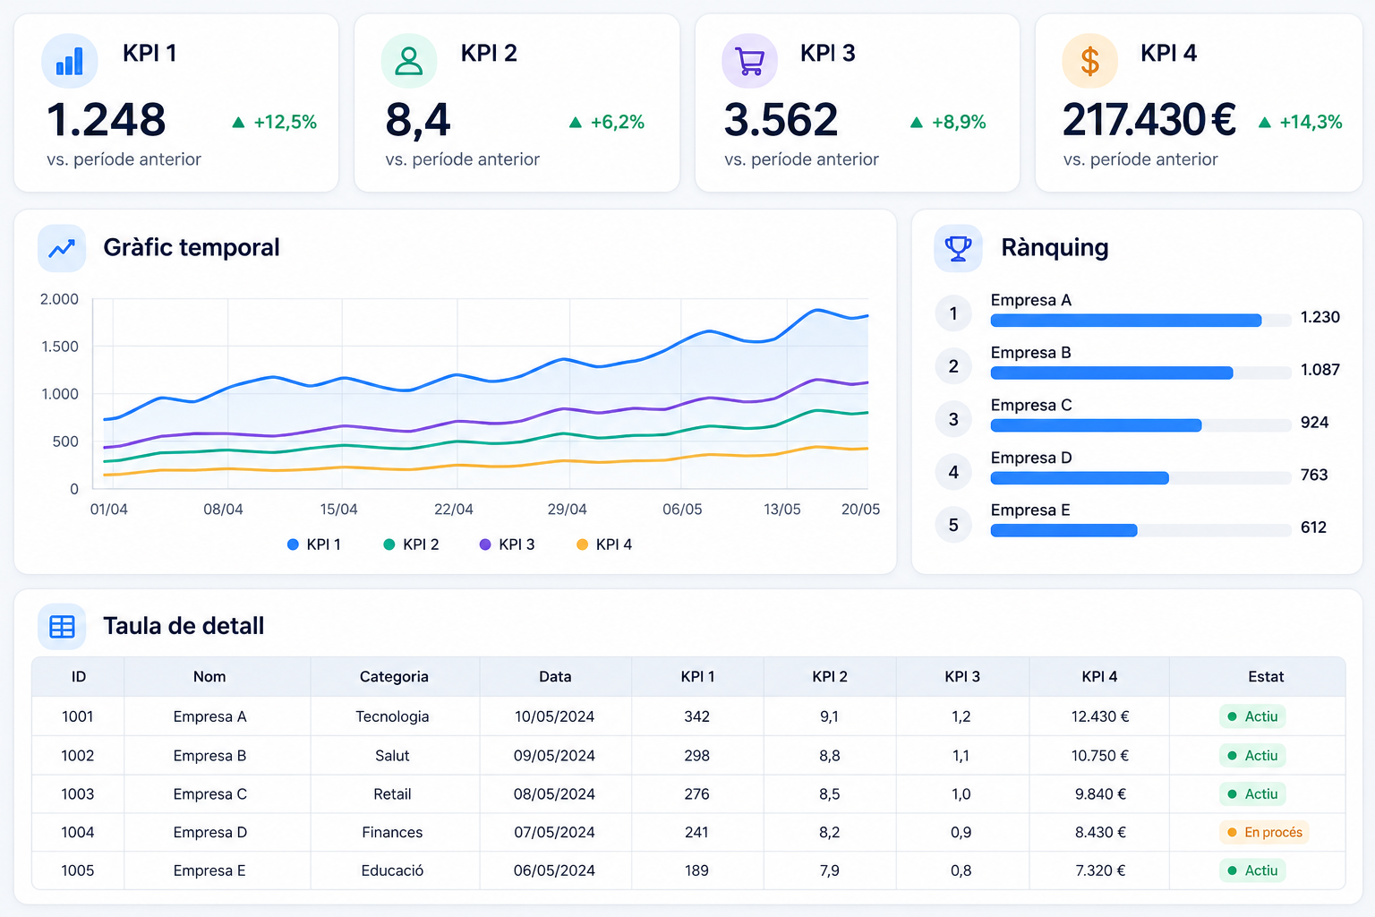Click the KPI 3 shopping cart icon
The image size is (1375, 917).
[x=749, y=61]
